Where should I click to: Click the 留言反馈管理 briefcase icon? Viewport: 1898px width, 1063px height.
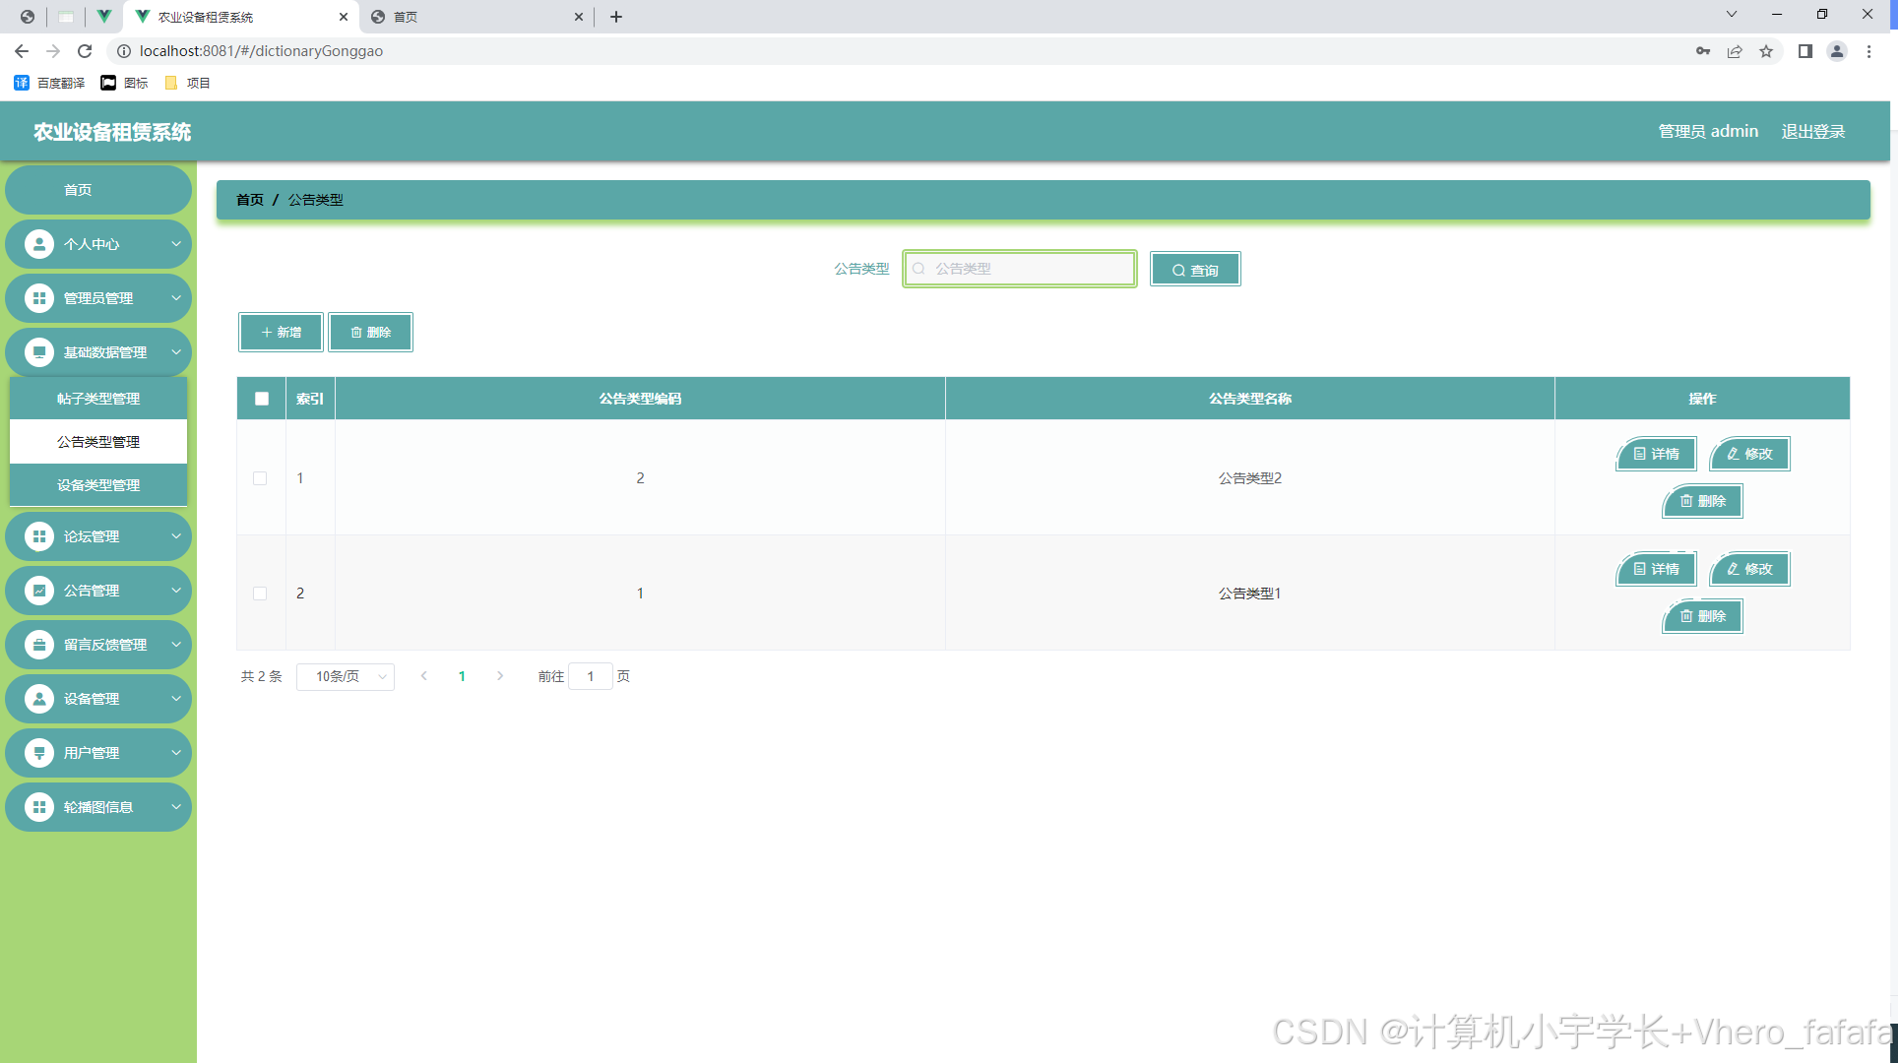39,645
